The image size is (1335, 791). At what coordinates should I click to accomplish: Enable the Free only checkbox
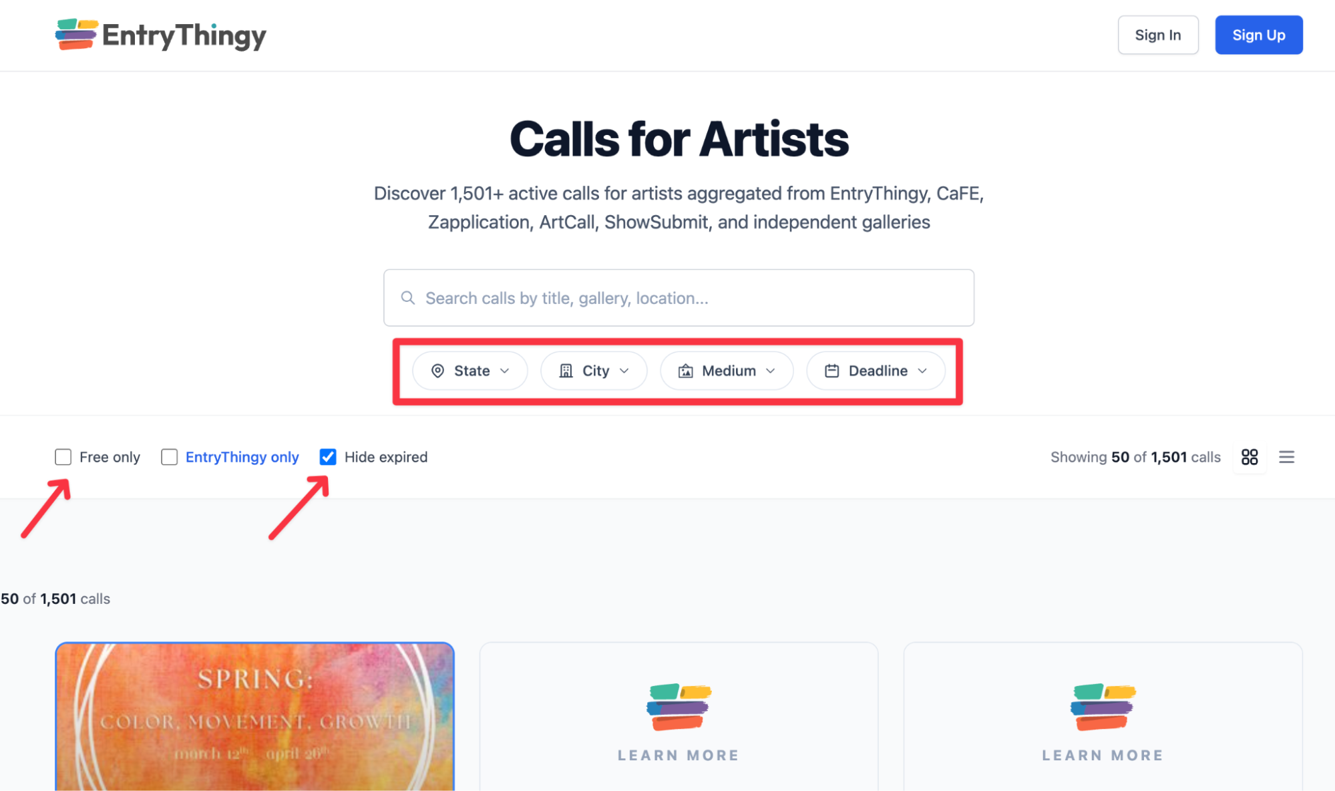tap(63, 457)
